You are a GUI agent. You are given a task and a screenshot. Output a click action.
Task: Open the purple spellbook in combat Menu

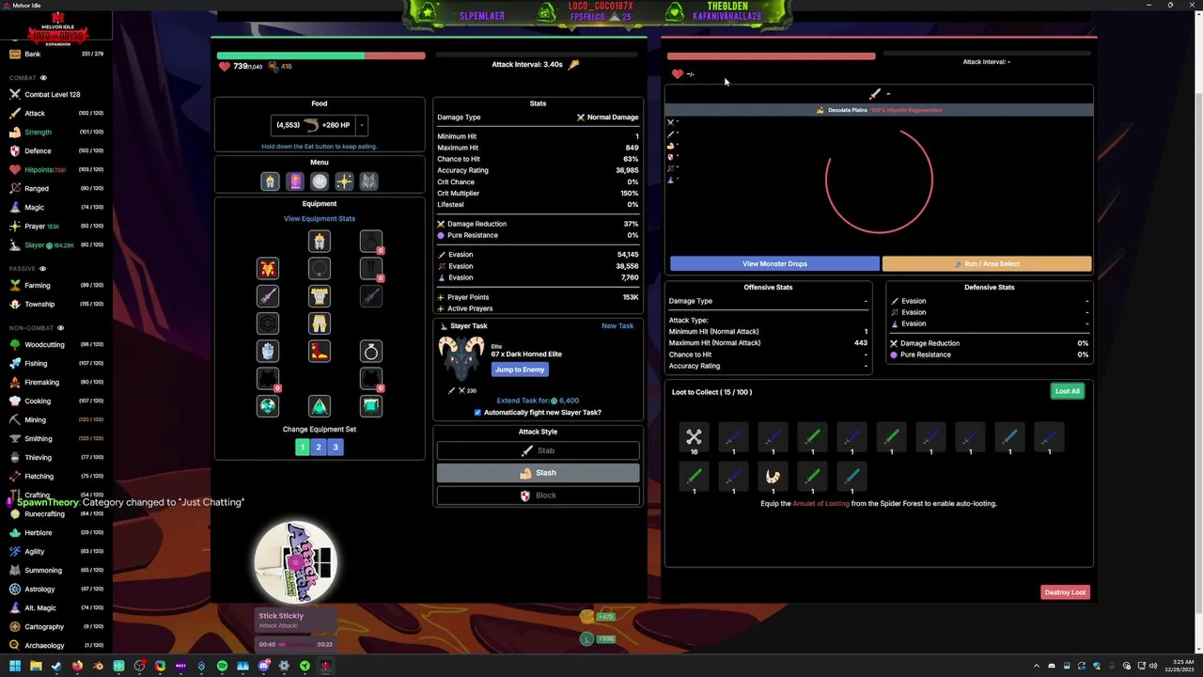pyautogui.click(x=295, y=181)
